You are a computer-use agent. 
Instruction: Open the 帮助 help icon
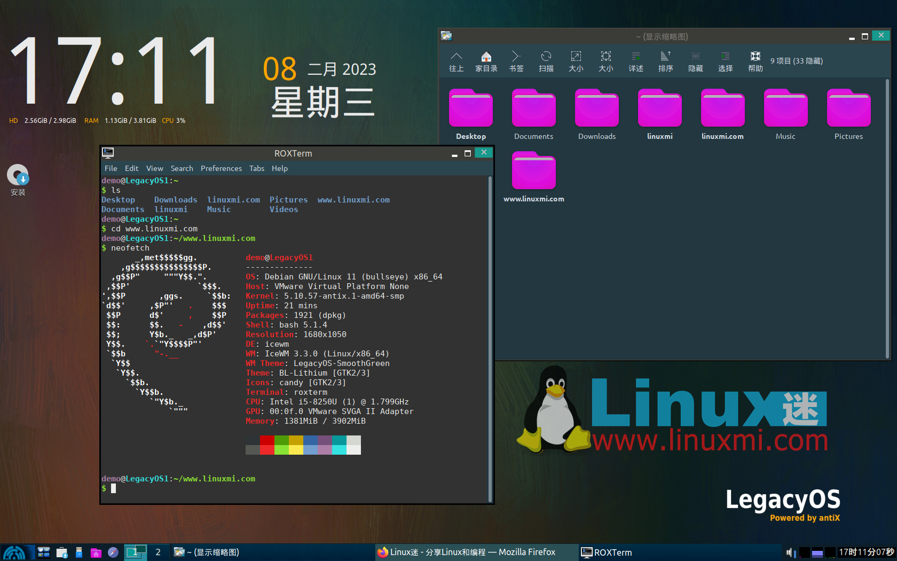click(x=755, y=61)
